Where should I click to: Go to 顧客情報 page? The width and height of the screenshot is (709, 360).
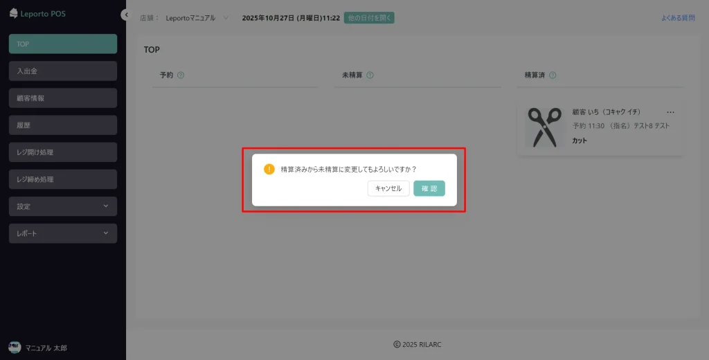pyautogui.click(x=63, y=98)
